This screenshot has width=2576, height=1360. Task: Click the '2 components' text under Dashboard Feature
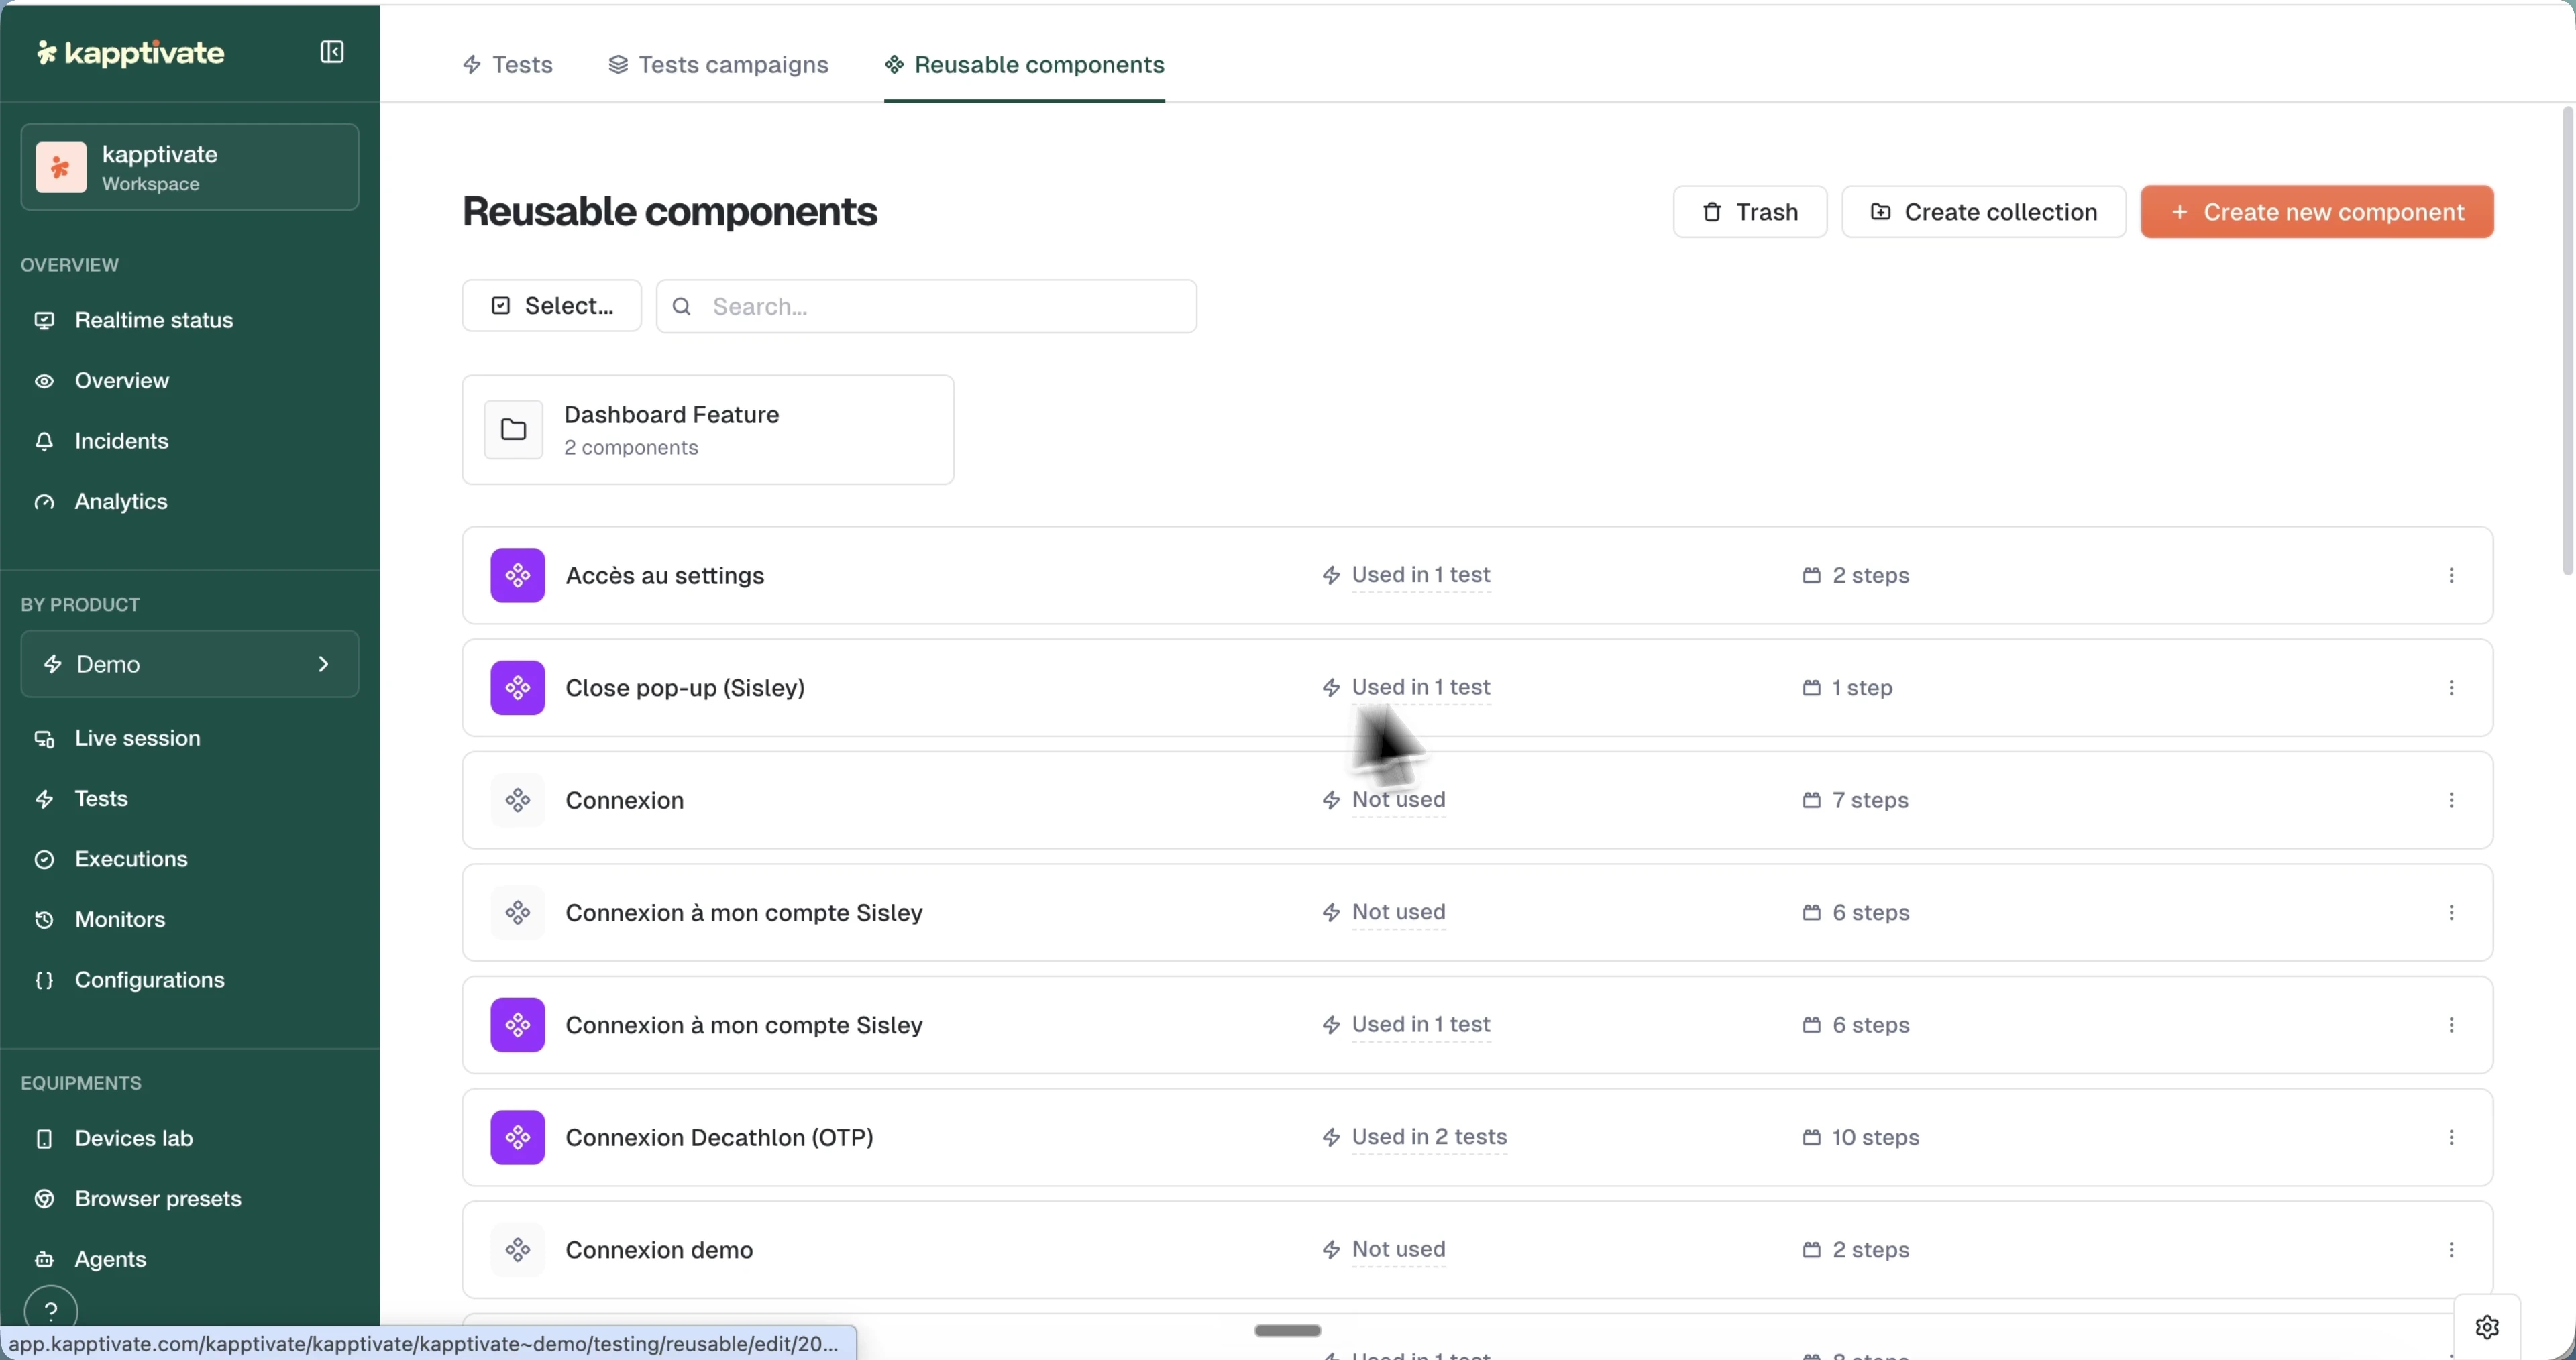pos(631,448)
